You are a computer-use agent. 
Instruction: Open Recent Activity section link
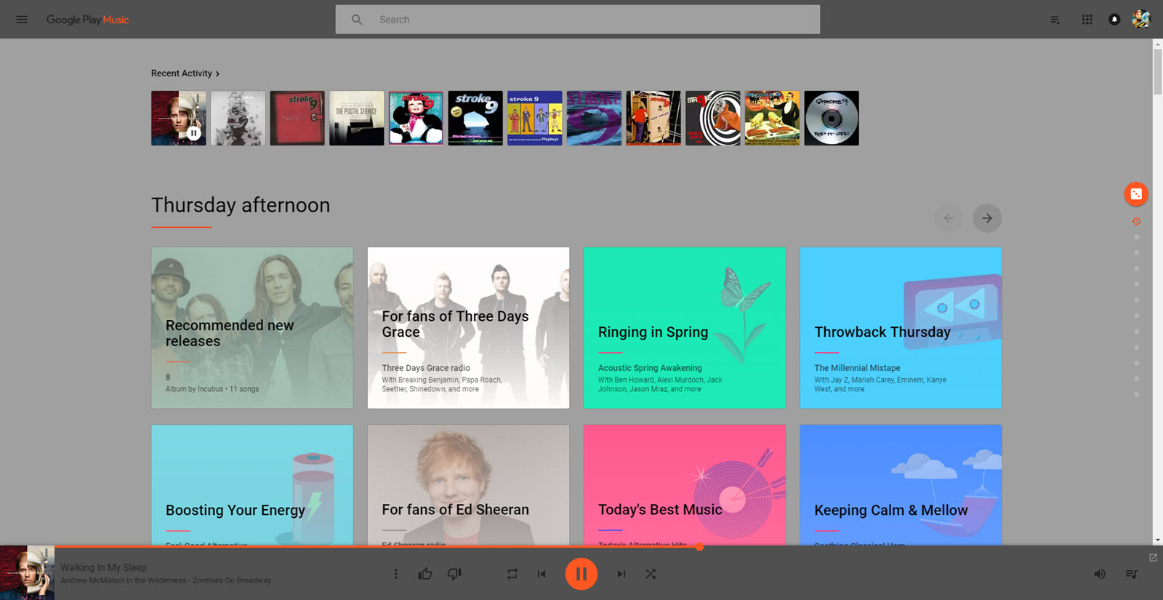tap(185, 73)
